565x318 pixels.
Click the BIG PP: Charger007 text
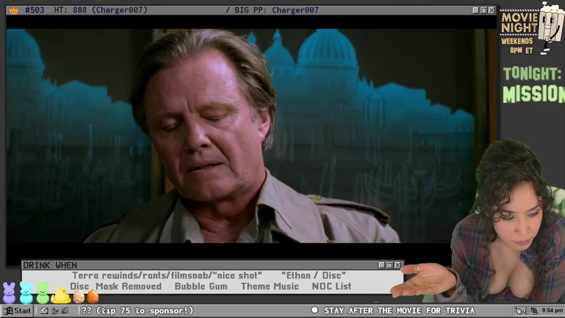(277, 10)
